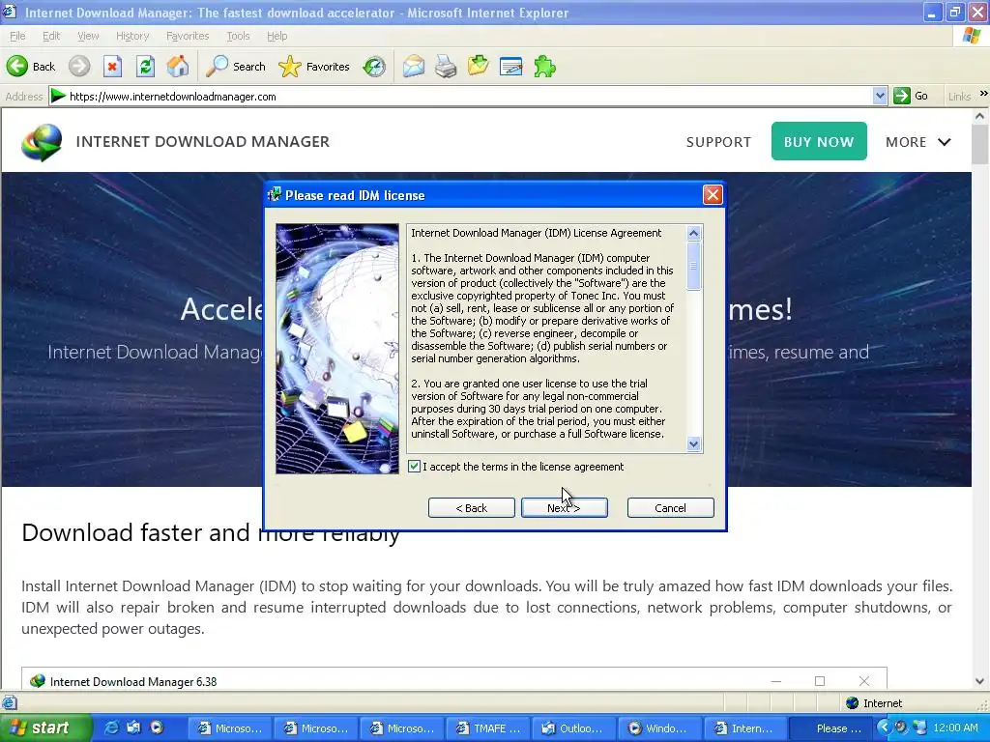
Task: Open the address bar dropdown arrow
Action: 880,96
